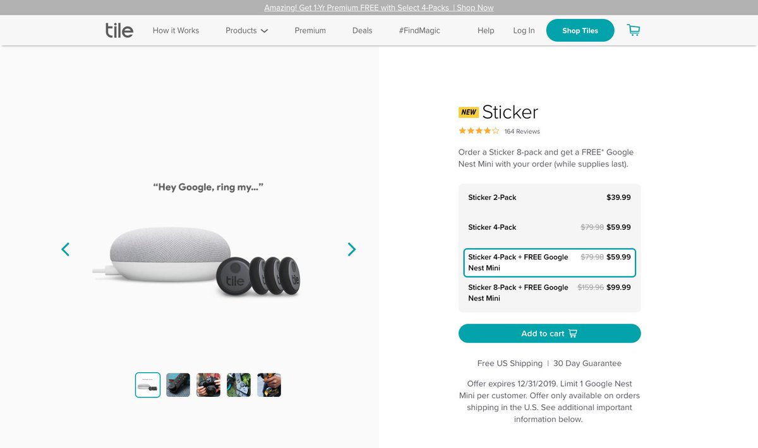Show the previous product image arrow
Image resolution: width=758 pixels, height=448 pixels.
(65, 249)
